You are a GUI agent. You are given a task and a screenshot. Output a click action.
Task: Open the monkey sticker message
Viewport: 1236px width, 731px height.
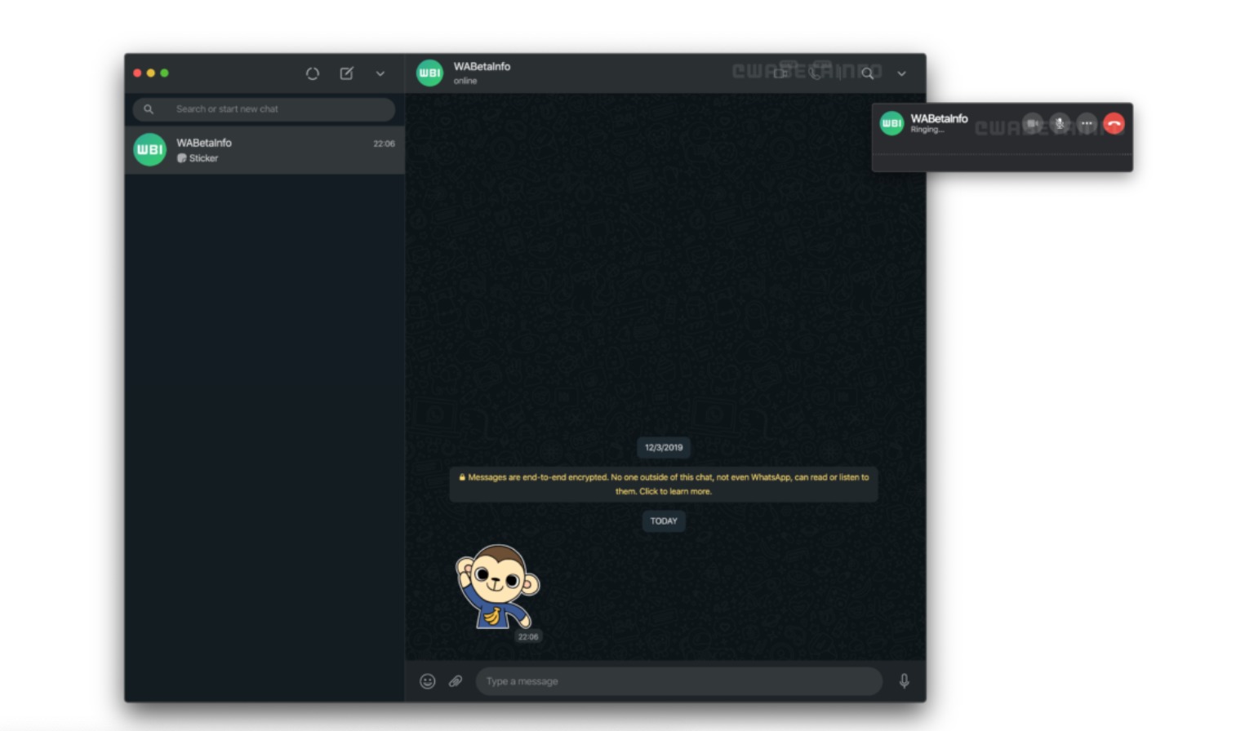coord(498,587)
